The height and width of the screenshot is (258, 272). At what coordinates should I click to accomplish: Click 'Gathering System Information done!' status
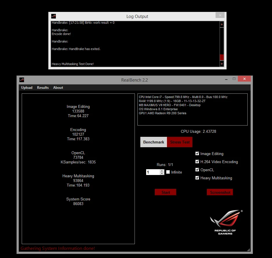(x=58, y=248)
